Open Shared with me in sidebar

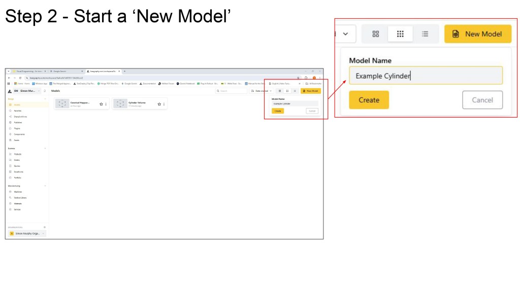pos(20,117)
